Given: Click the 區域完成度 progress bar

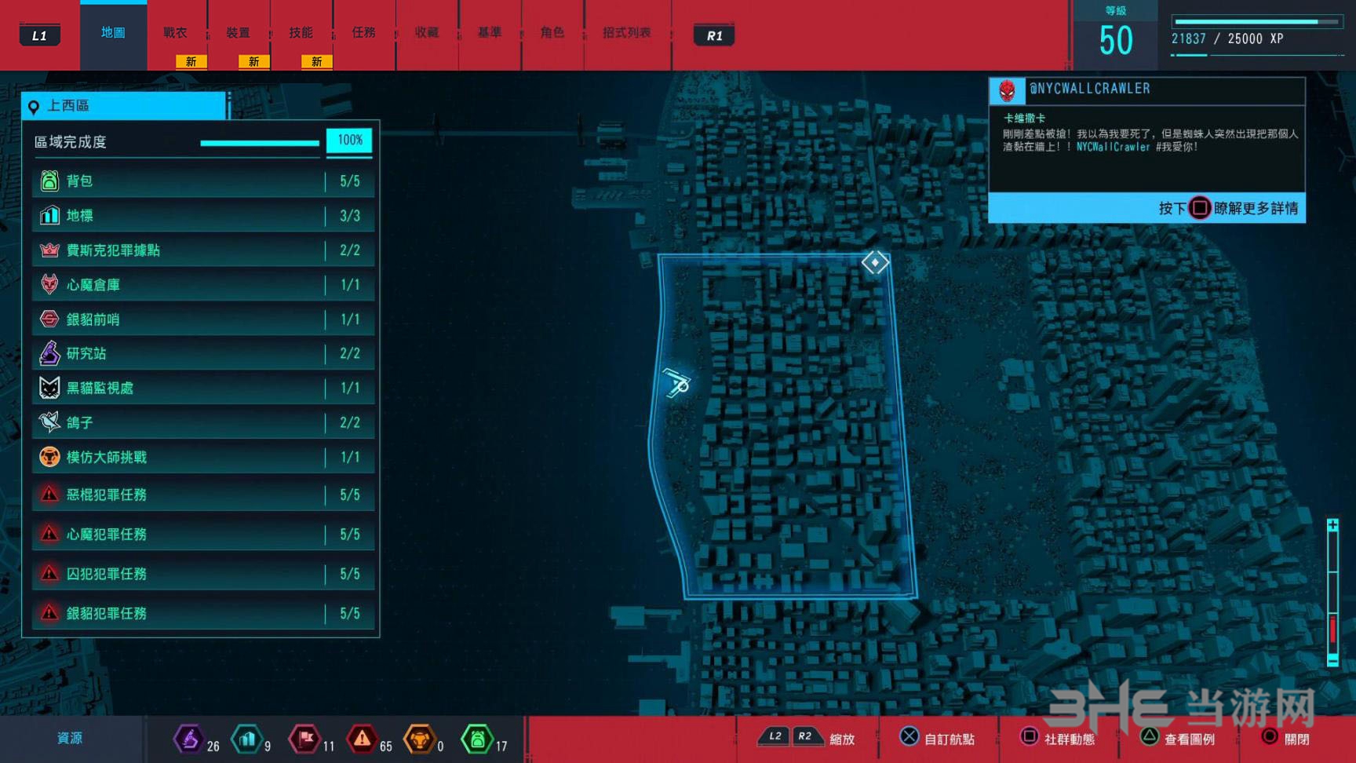Looking at the screenshot, I should pyautogui.click(x=260, y=143).
